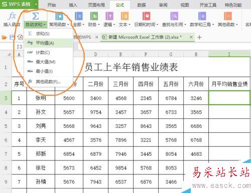Screen dimensions: 251x193
Task: Switch to the 视图 ribbon tab
Action: point(185,5)
